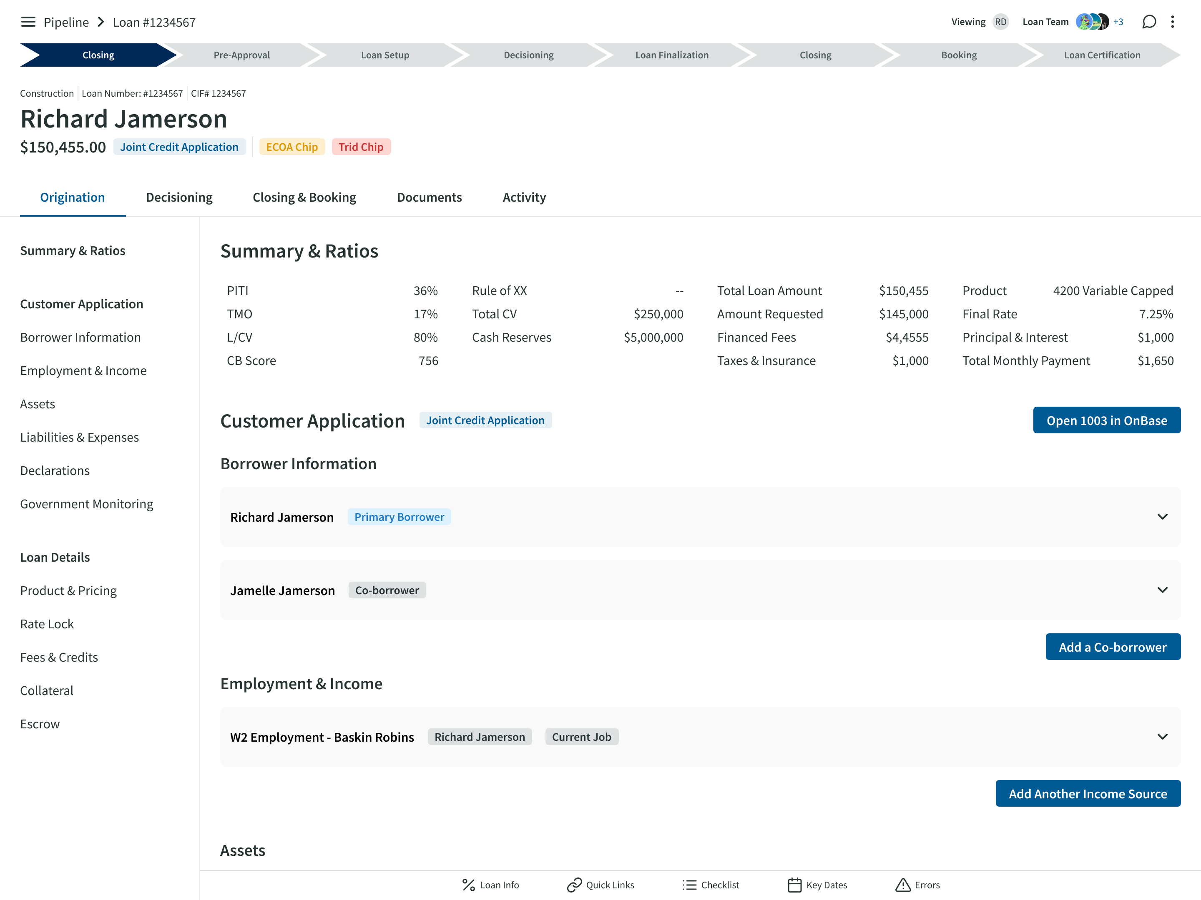Switch to the Documents tab
1201x900 pixels.
(429, 197)
